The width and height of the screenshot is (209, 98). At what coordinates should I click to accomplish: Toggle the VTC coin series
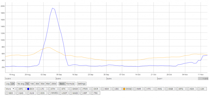tap(148, 89)
